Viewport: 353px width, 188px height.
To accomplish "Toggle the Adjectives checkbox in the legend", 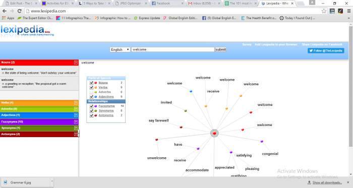I will (x=91, y=97).
